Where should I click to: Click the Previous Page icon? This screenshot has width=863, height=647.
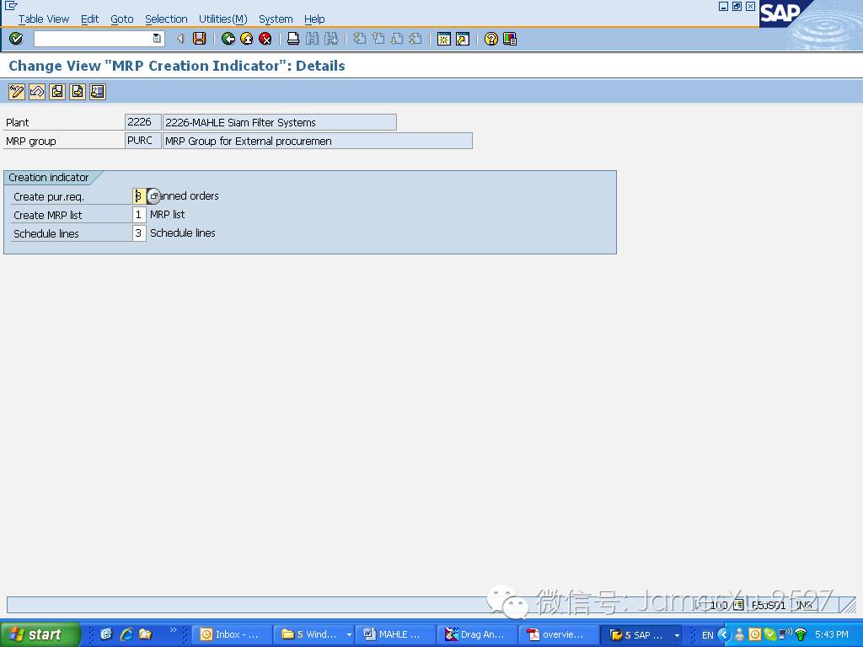[378, 39]
